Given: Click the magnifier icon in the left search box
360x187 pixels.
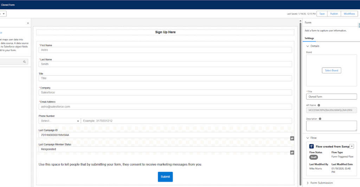Looking at the screenshot, I should [x=24, y=62].
